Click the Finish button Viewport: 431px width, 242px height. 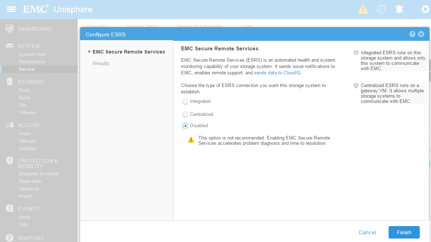coord(404,232)
